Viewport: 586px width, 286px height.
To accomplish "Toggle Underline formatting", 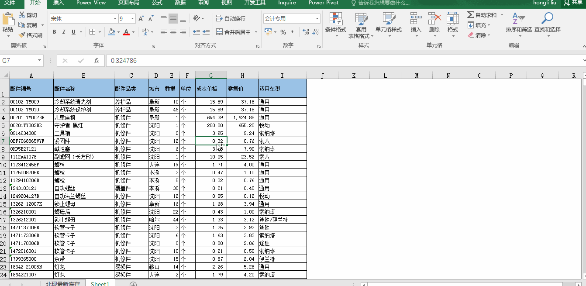I will click(73, 32).
